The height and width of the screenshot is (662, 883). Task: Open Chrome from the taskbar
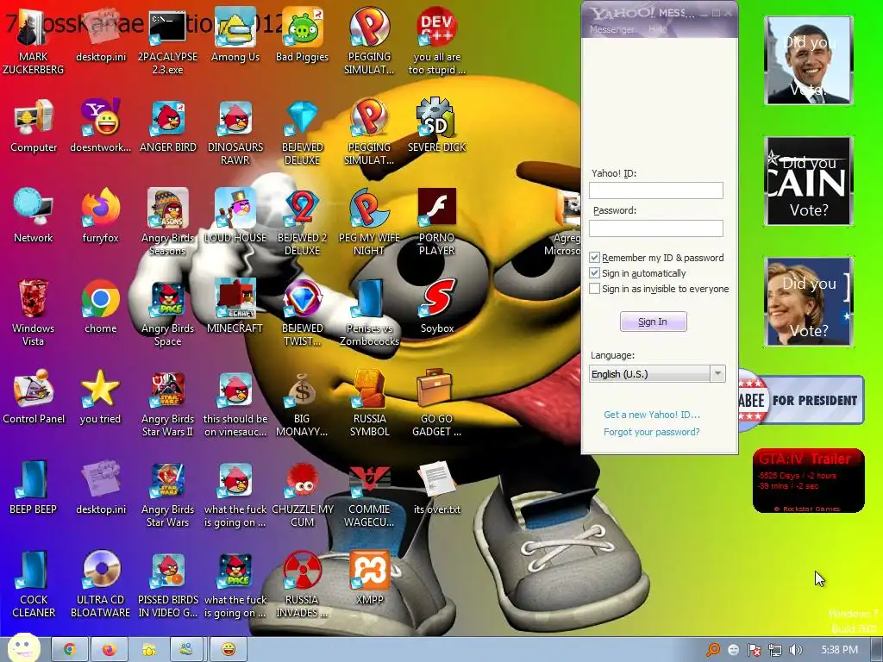click(x=70, y=650)
